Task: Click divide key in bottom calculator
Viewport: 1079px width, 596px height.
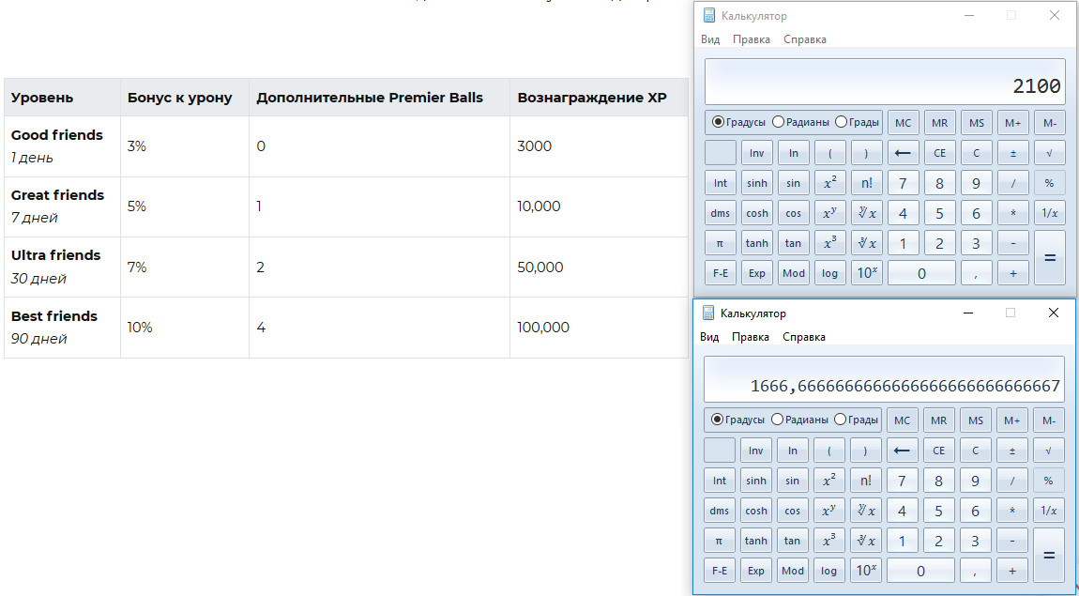Action: pyautogui.click(x=1011, y=481)
